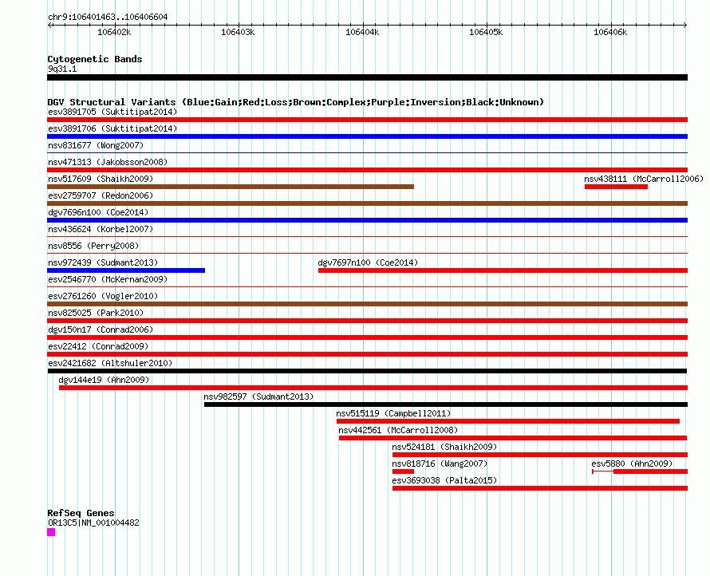Open the OR13C5|NM_001004482 gene label
The image size is (710, 576).
pyautogui.click(x=93, y=523)
